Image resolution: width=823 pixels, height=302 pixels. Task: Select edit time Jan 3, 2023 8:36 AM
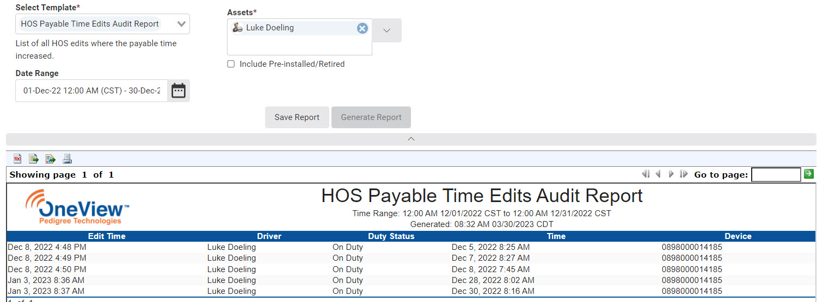(46, 280)
